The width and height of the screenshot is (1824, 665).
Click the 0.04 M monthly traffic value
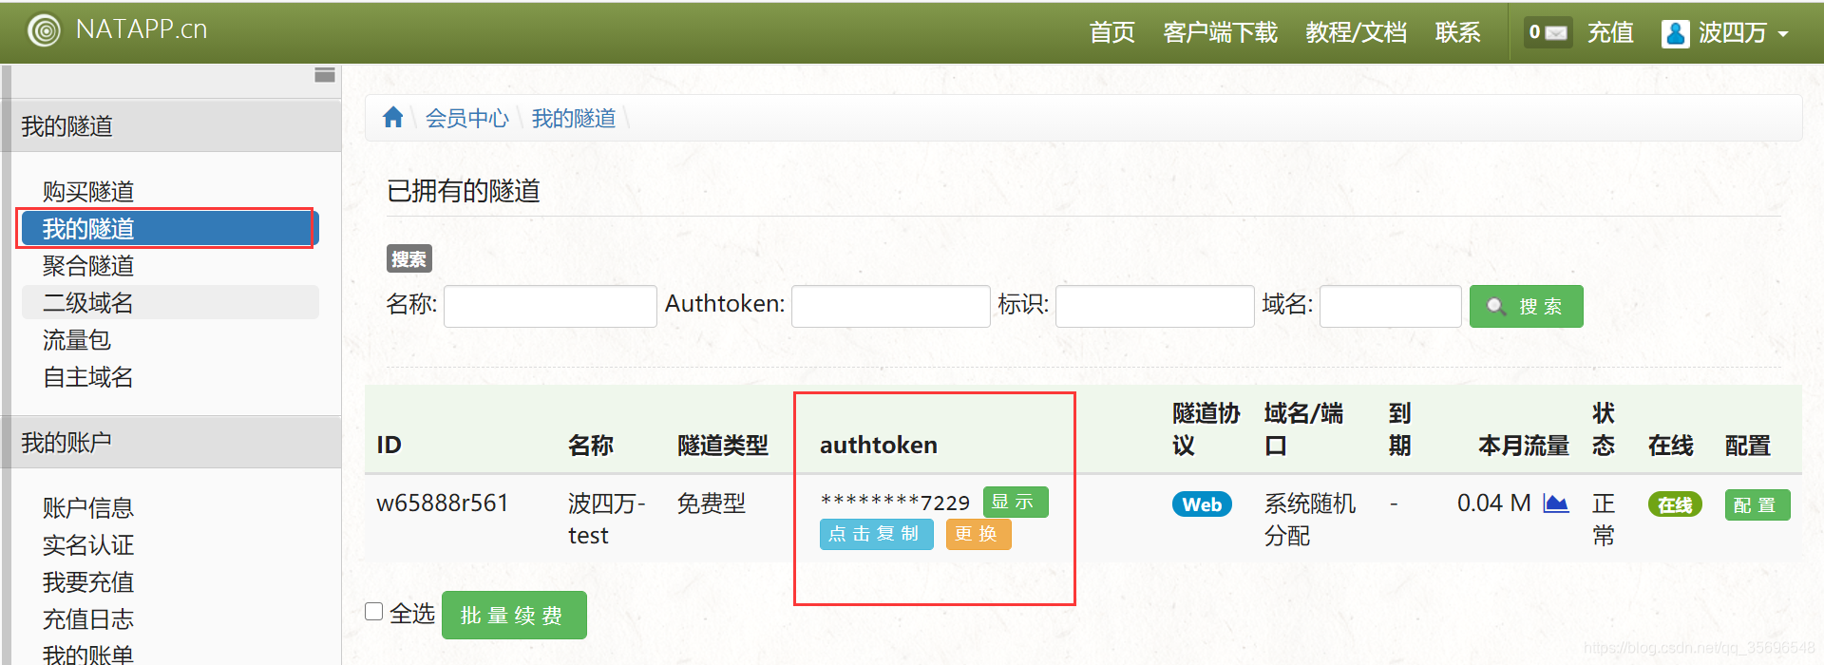click(1493, 503)
